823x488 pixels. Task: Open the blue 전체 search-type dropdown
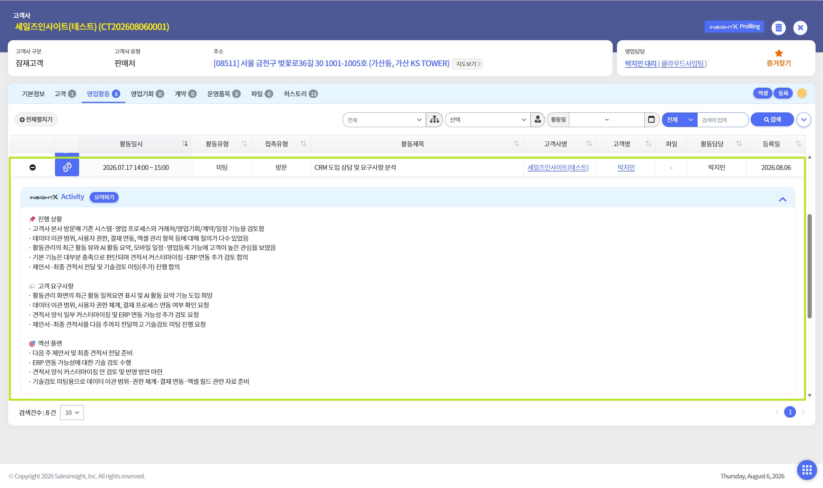pyautogui.click(x=680, y=120)
